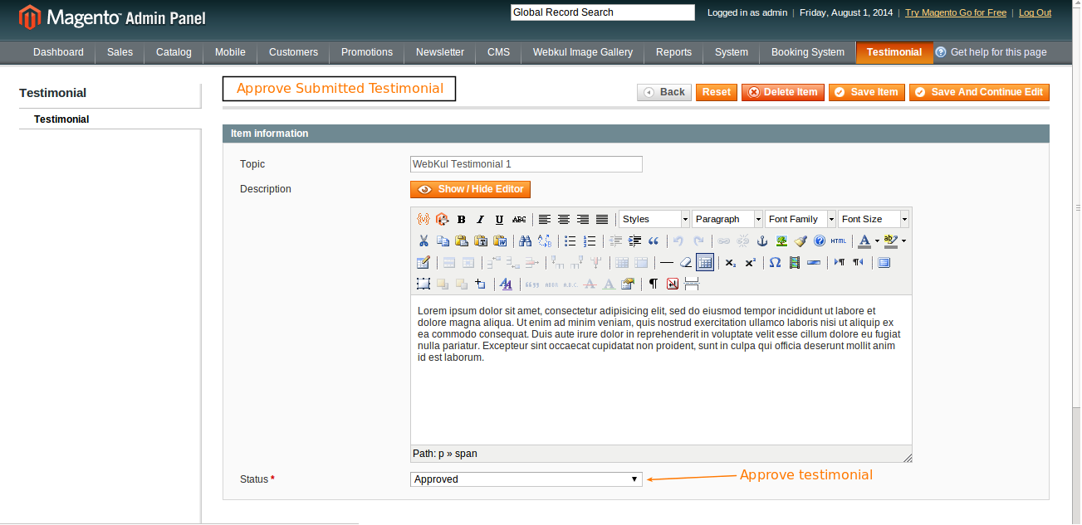
Task: Open the CMS menu
Action: click(499, 52)
